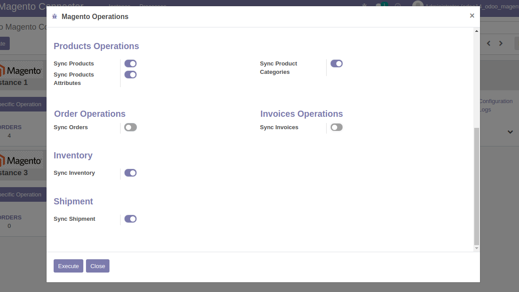Disable the Sync Products toggle
519x292 pixels.
[x=130, y=64]
